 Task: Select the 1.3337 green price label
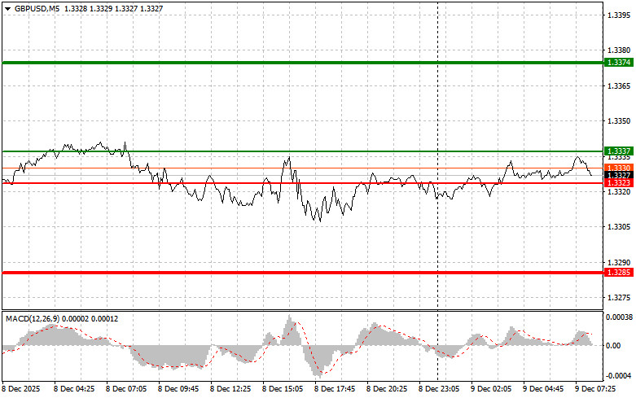(619, 151)
